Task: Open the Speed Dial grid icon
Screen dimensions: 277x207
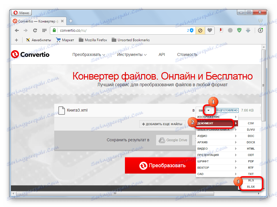Action: 44,30
